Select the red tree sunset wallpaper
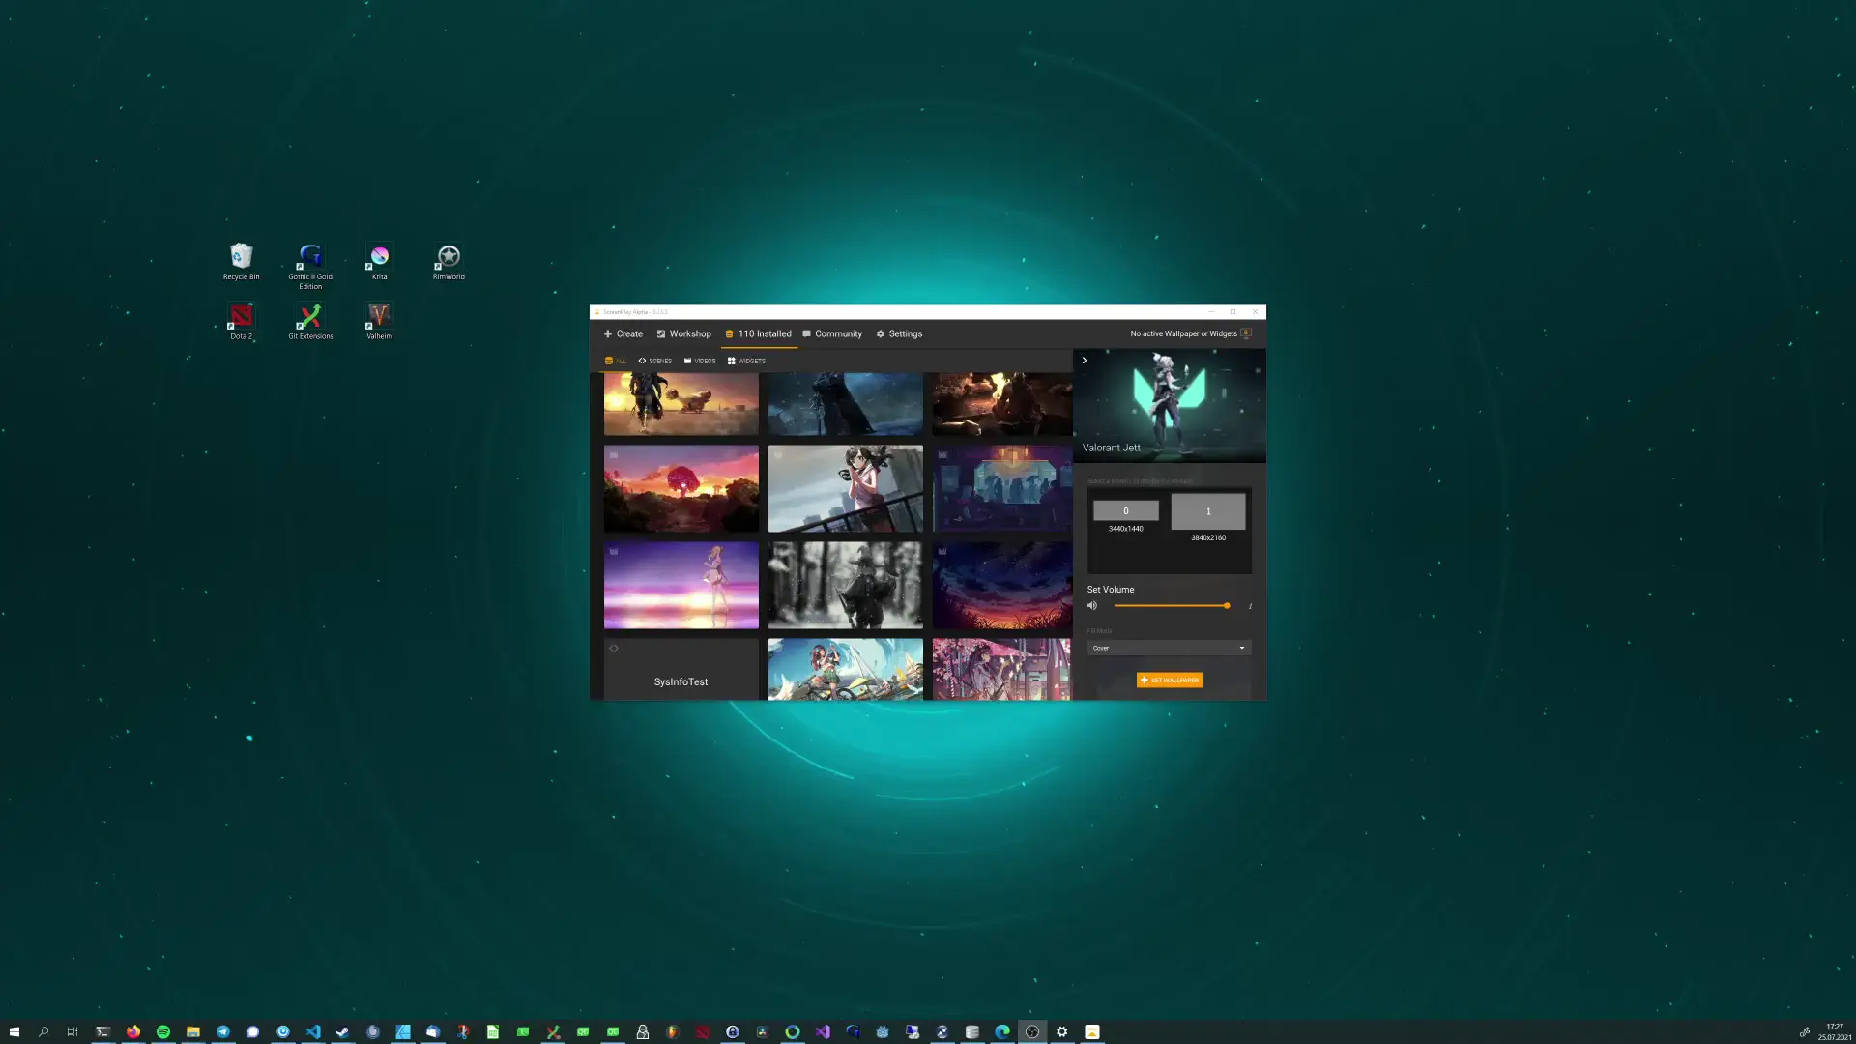The height and width of the screenshot is (1044, 1856). 681,488
